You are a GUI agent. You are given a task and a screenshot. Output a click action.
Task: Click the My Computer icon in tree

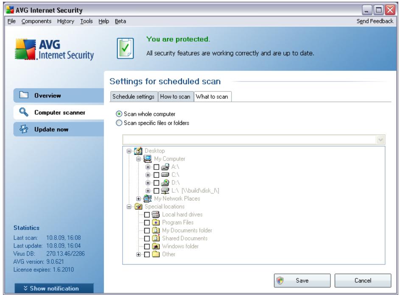[148, 159]
